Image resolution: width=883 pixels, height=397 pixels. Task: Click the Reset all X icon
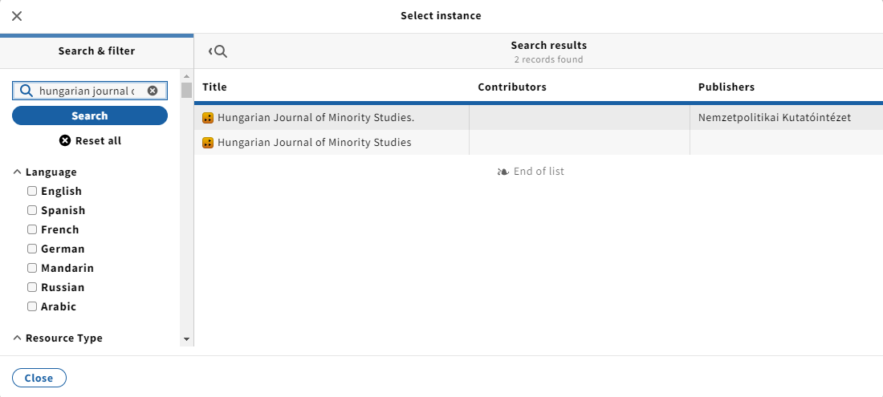65,140
